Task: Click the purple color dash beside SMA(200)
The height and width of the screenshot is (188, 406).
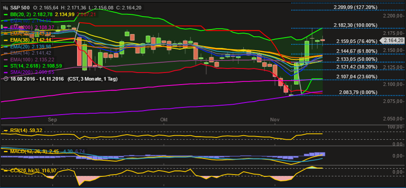Action: tap(6, 73)
